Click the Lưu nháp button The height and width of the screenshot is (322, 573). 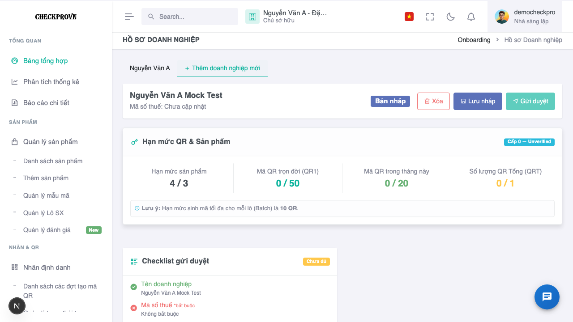[478, 101]
